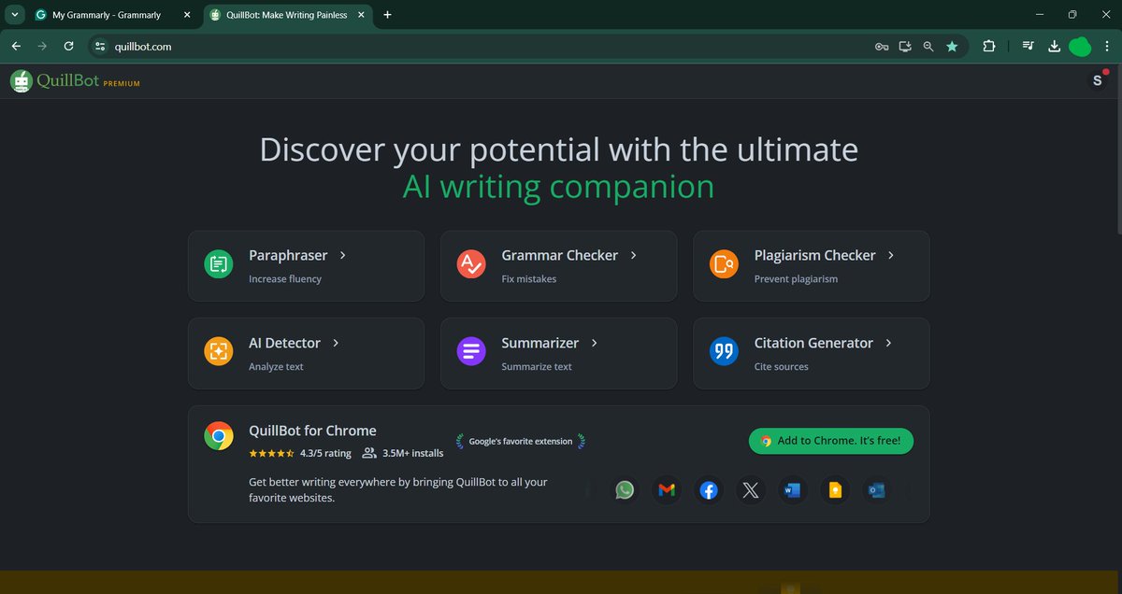Open a new browser tab

click(388, 15)
